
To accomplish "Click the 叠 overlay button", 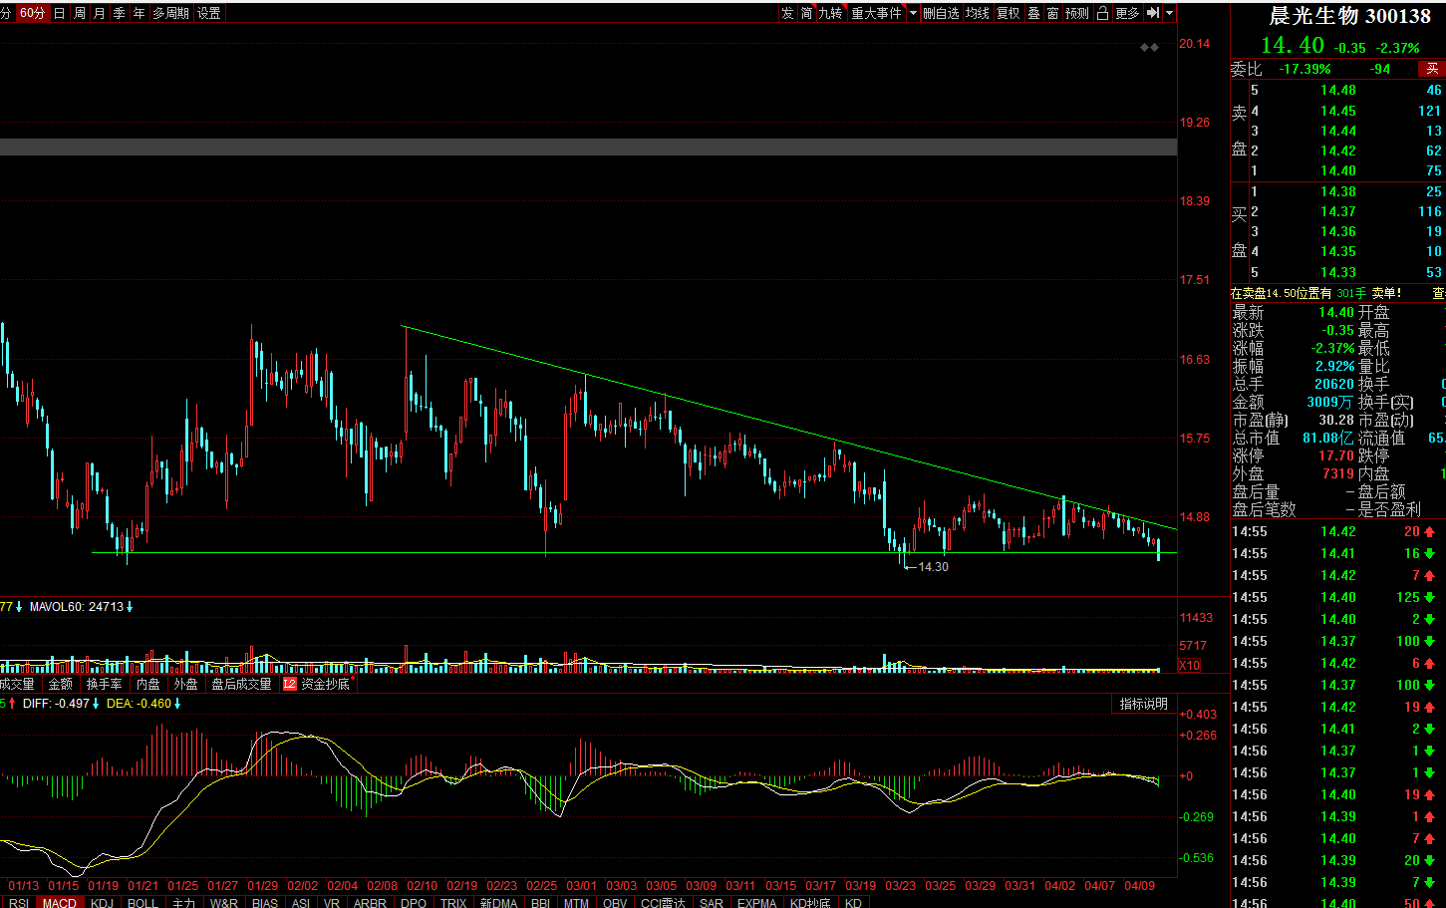I will point(1033,13).
